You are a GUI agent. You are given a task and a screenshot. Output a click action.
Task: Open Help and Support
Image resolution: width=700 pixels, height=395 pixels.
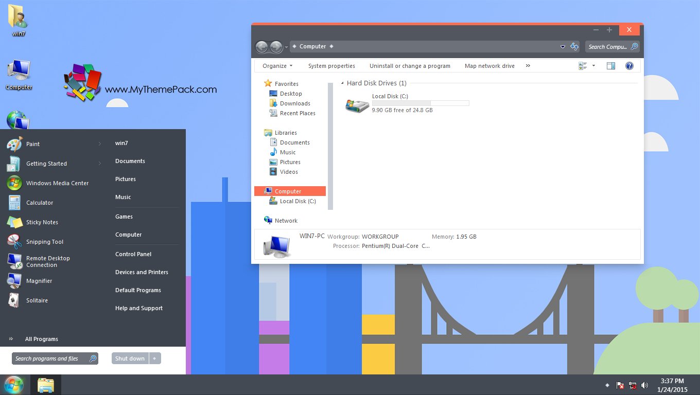coord(139,308)
